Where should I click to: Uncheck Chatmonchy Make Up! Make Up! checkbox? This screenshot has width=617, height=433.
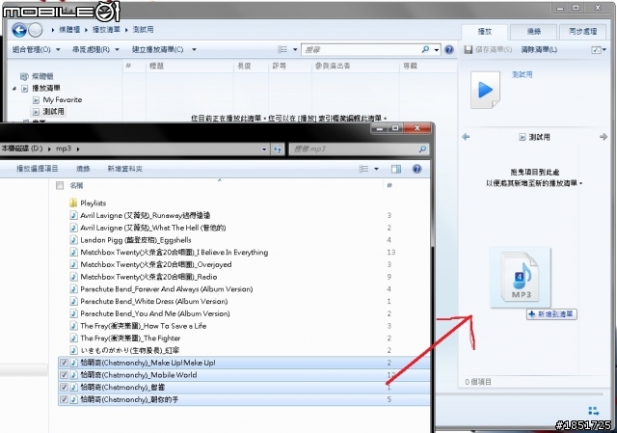64,363
